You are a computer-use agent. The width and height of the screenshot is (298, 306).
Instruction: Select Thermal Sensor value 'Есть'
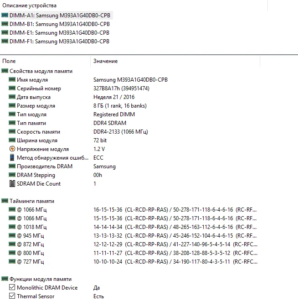point(98,296)
